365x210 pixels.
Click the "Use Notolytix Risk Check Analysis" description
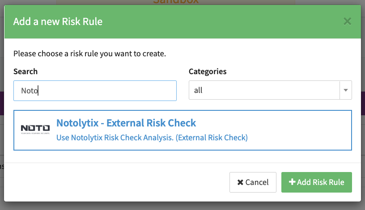[152, 138]
